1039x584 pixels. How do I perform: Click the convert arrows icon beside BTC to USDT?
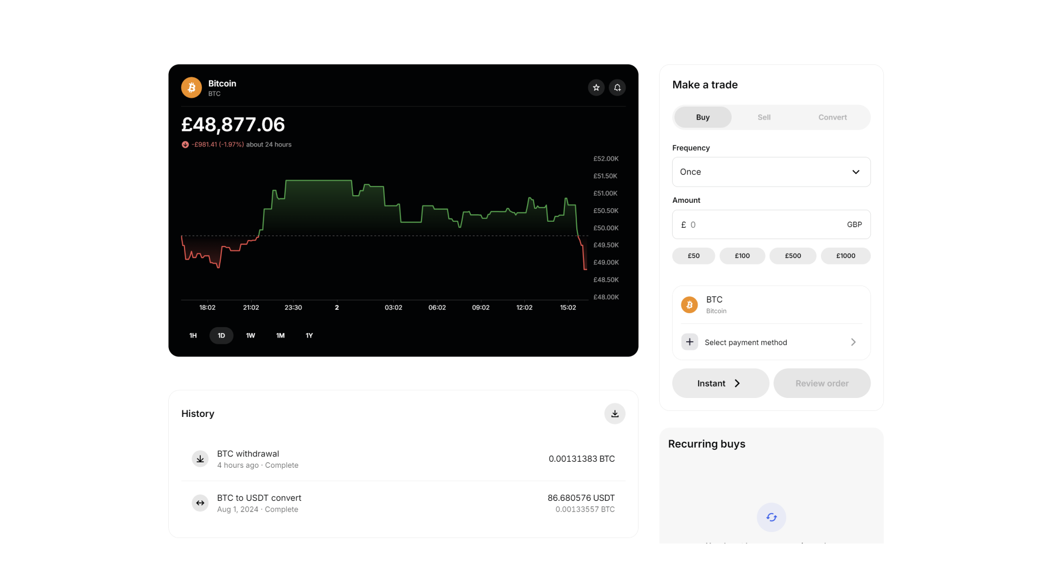[x=200, y=503]
